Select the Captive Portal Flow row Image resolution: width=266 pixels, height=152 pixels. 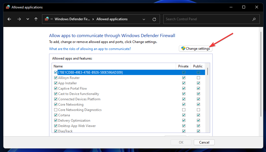tap(128, 88)
